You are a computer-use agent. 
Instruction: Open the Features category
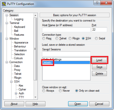[x=19, y=35]
